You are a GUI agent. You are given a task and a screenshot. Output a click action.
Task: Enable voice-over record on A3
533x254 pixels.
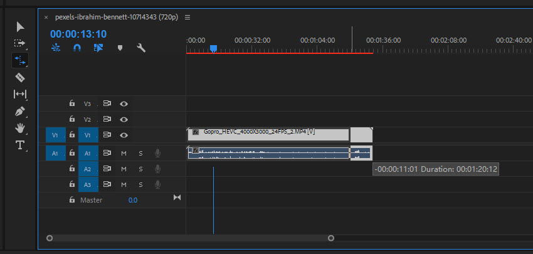tap(157, 184)
